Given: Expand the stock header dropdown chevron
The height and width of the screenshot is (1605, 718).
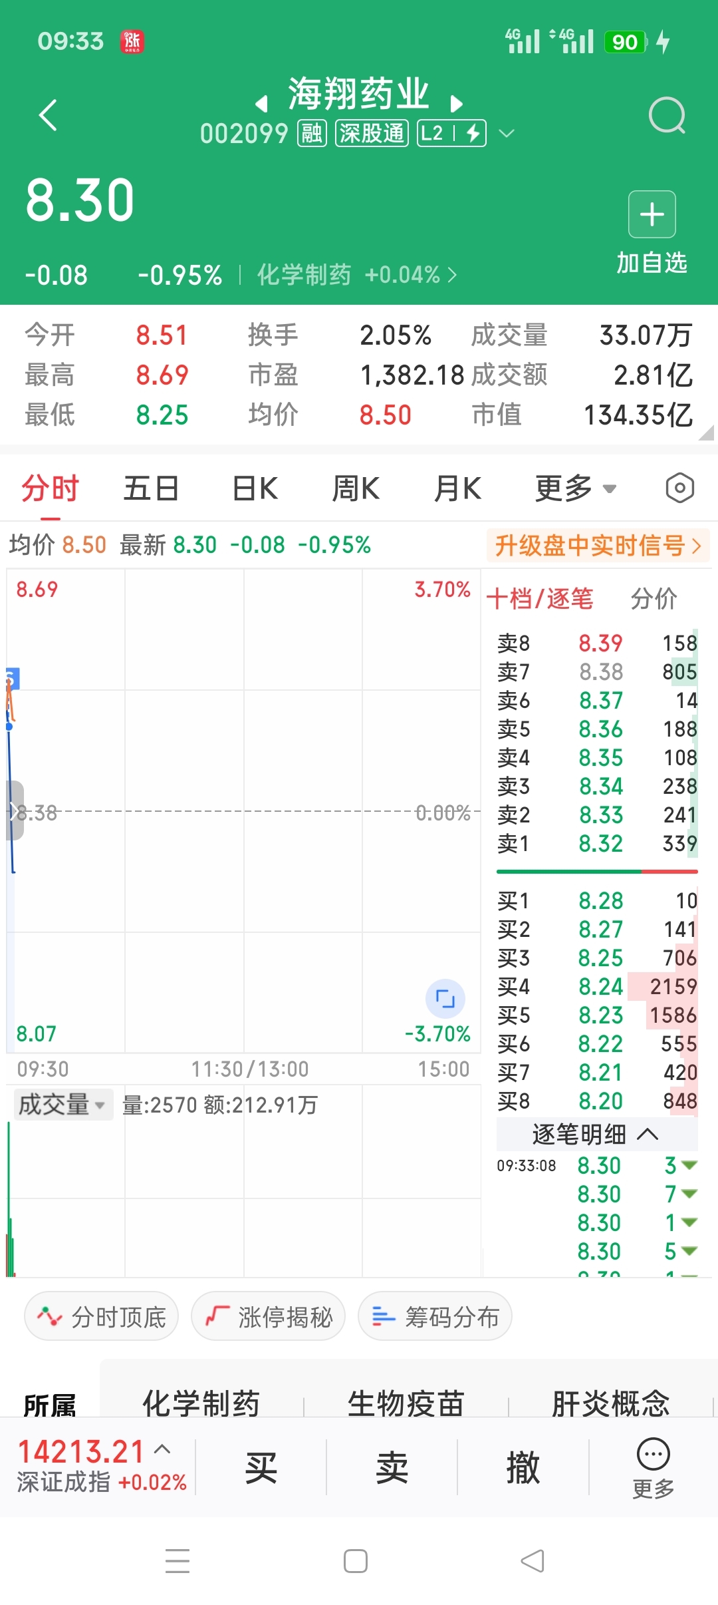Looking at the screenshot, I should point(507,133).
